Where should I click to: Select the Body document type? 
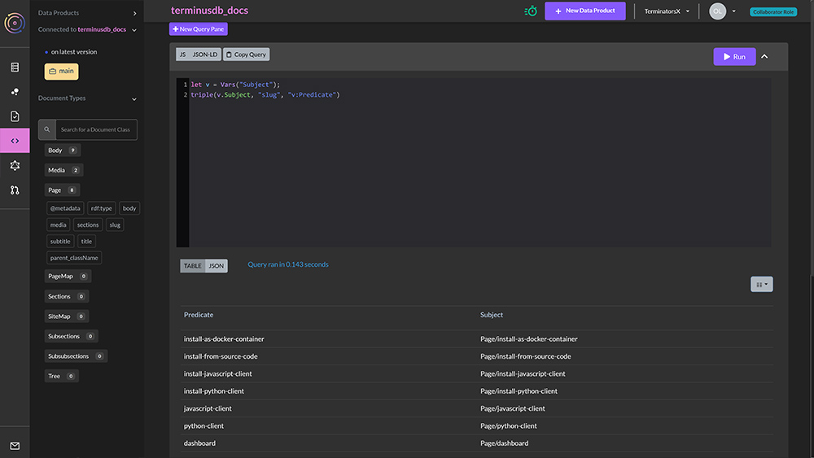(63, 150)
